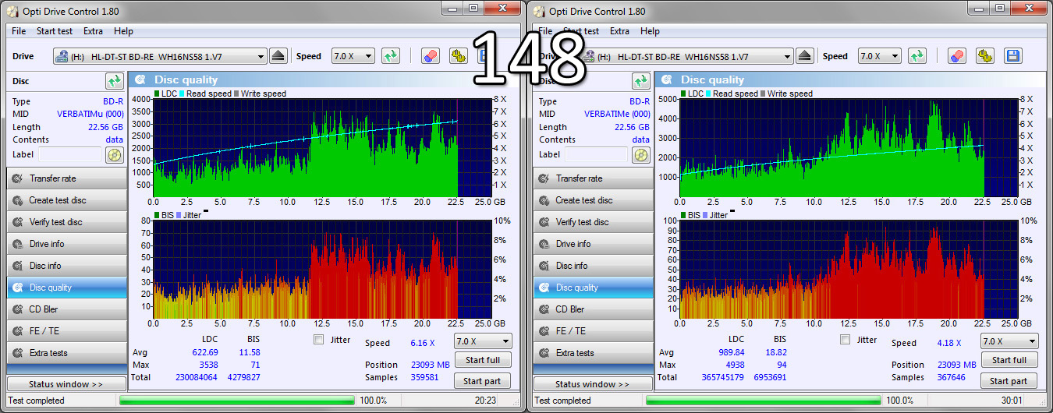
Task: Toggle the Jitter checkbox in the right window
Action: 845,340
